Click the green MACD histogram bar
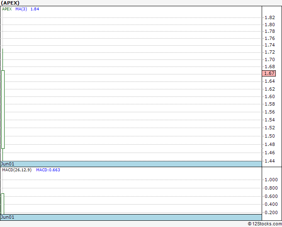 point(2,204)
